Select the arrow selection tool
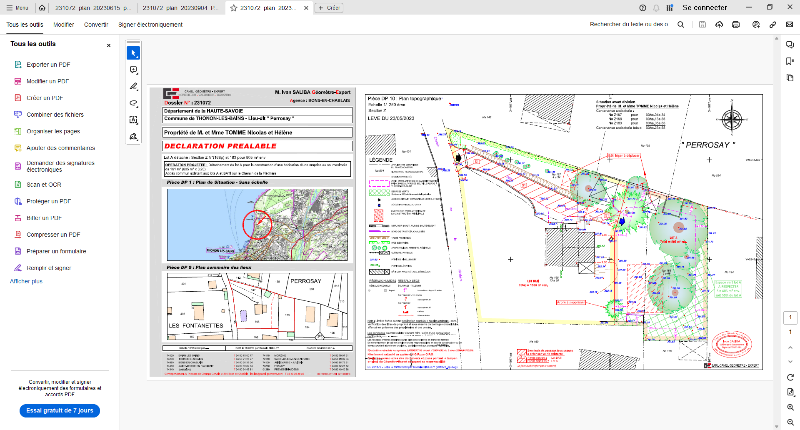The image size is (800, 430). tap(133, 53)
